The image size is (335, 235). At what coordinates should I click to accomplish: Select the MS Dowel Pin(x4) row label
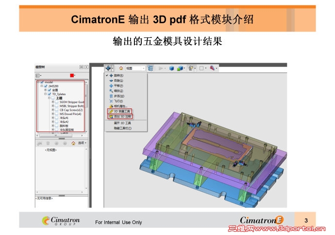(x=70, y=114)
